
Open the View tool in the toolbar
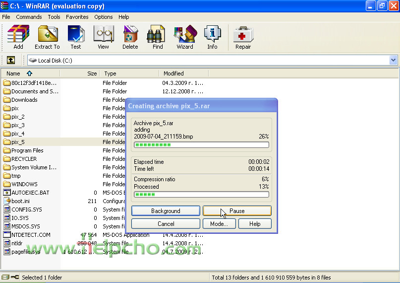pyautogui.click(x=103, y=37)
